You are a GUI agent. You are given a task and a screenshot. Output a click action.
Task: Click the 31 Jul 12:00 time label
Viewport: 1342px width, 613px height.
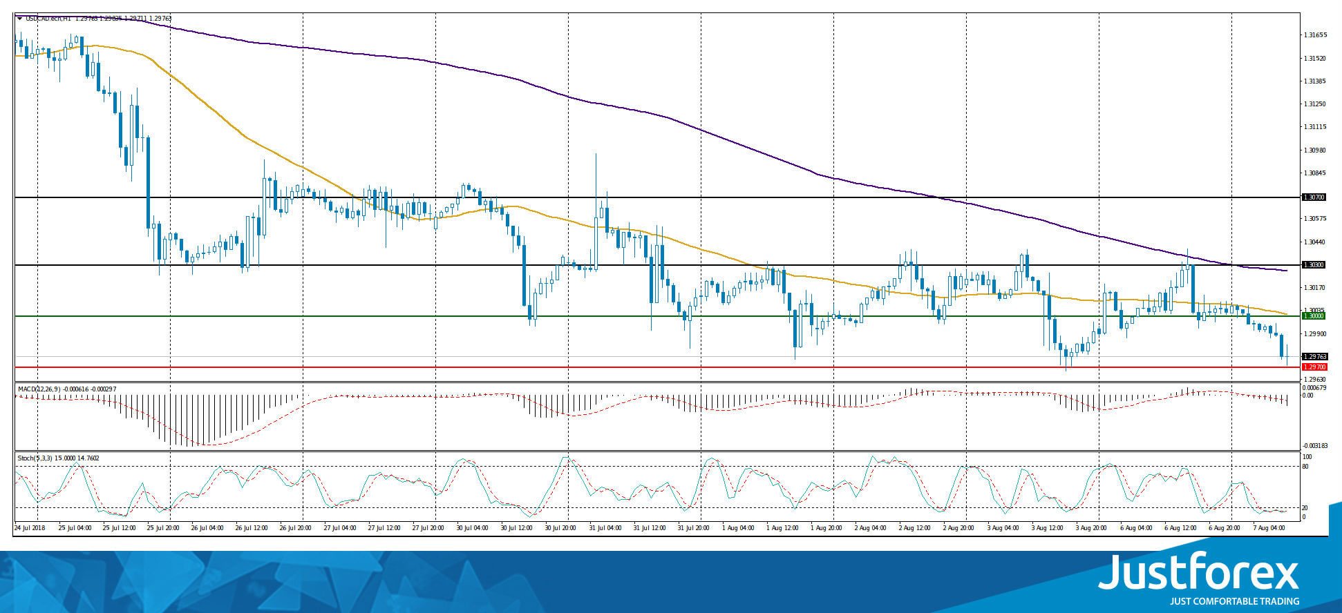(x=650, y=528)
